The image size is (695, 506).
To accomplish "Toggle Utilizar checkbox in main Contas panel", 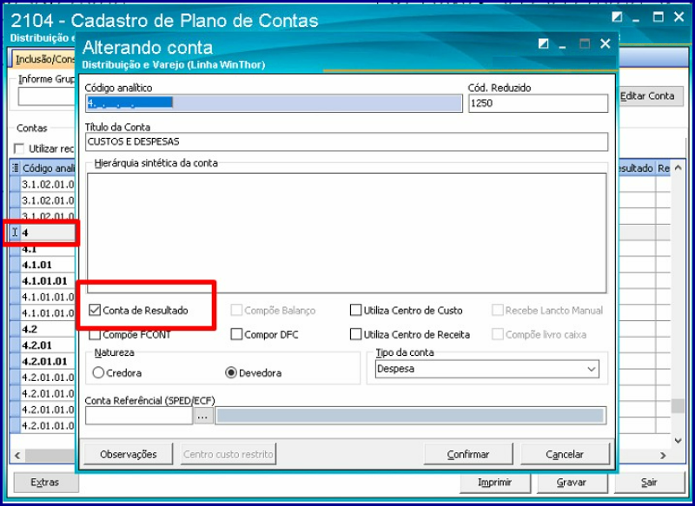I will (19, 148).
